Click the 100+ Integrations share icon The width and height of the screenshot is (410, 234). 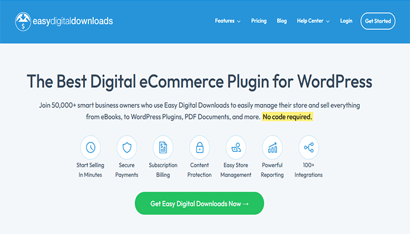309,146
